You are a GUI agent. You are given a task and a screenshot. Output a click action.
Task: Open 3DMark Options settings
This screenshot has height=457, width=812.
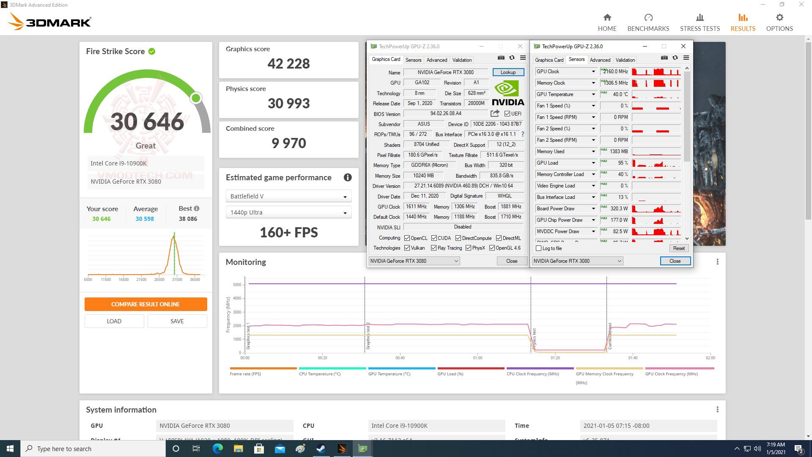[x=779, y=21]
